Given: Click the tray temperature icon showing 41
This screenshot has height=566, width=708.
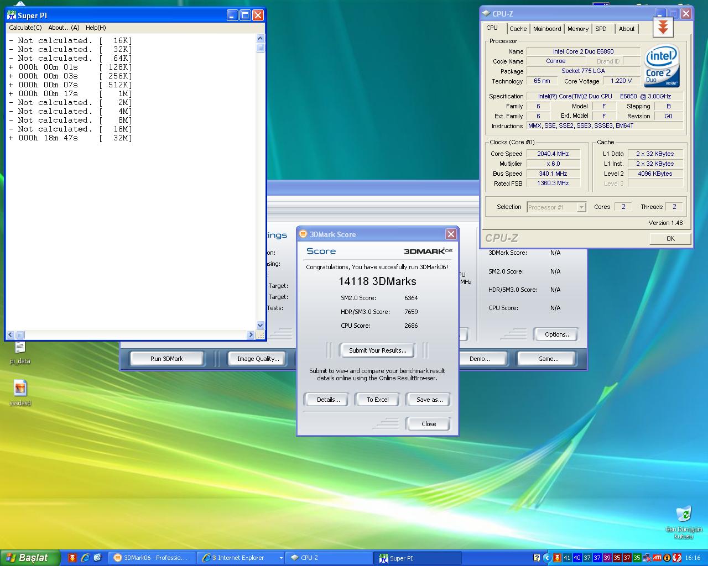Looking at the screenshot, I should (567, 558).
